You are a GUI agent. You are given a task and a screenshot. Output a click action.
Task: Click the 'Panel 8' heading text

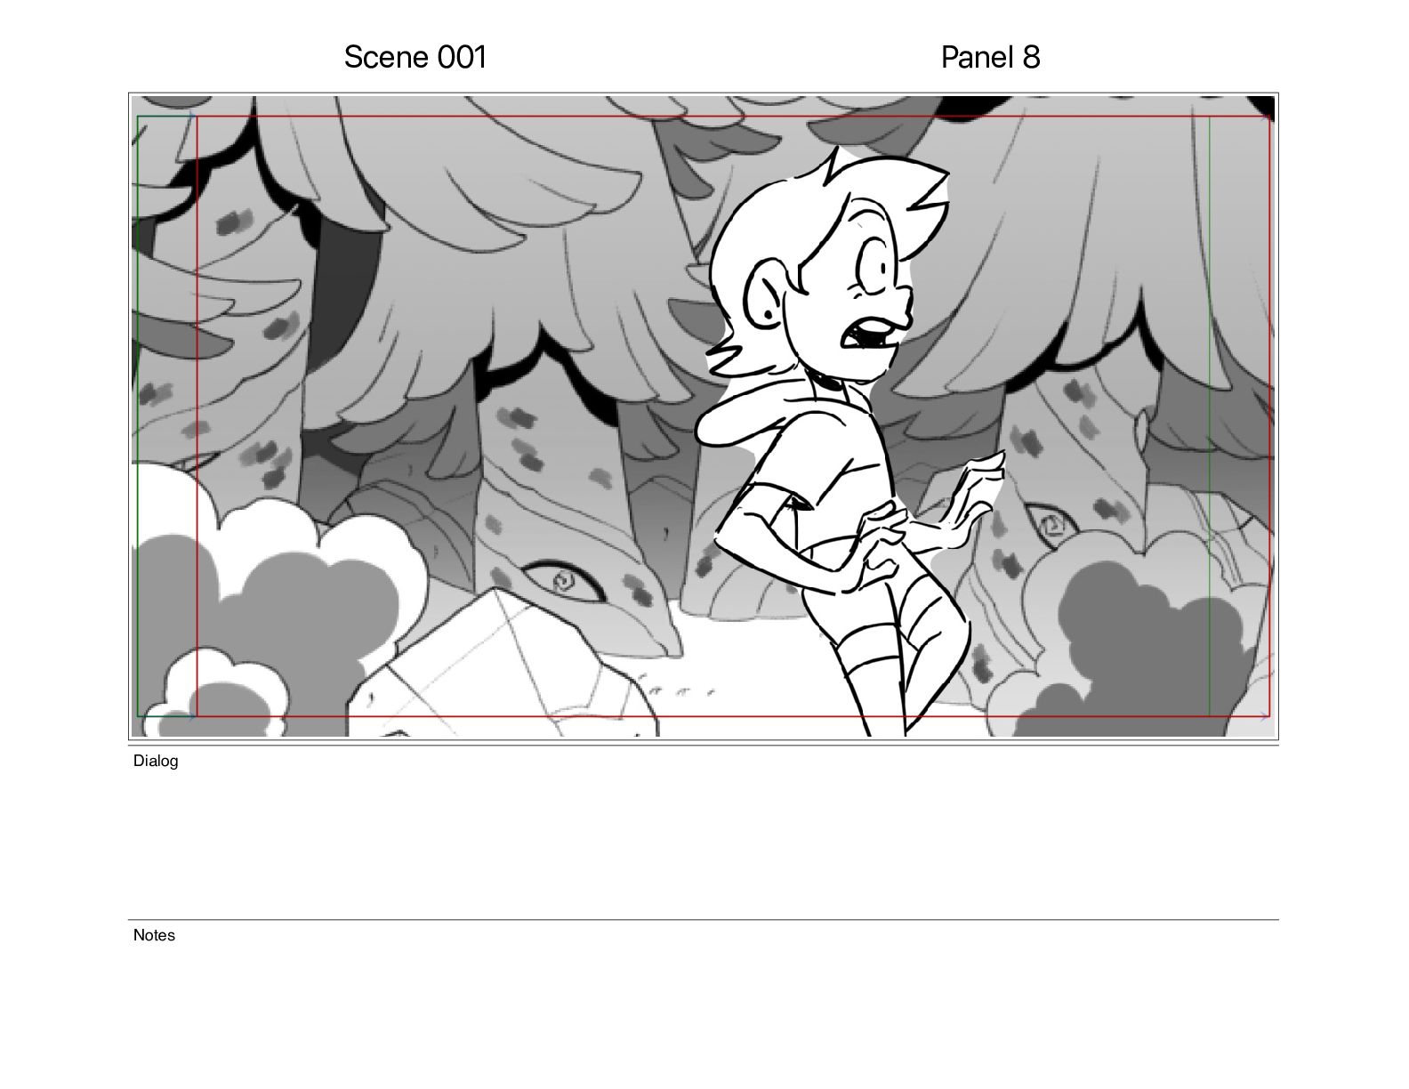tap(990, 57)
